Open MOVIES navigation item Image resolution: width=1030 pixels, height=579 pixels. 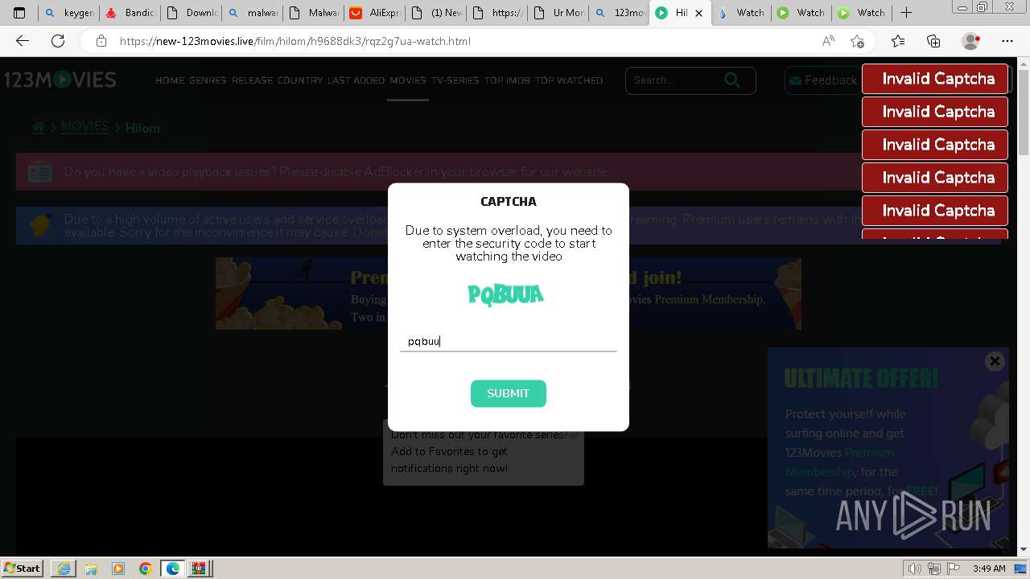click(x=408, y=80)
